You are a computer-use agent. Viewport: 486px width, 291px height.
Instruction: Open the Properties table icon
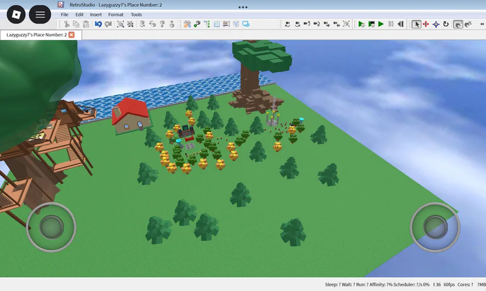coord(217,24)
